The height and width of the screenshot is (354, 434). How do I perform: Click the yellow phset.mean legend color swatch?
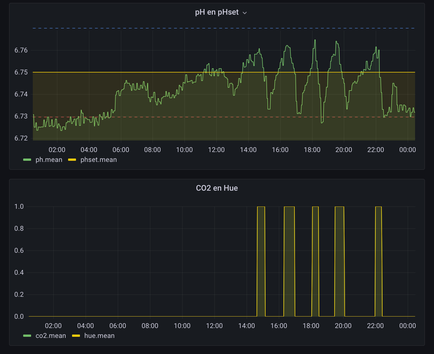pos(72,160)
